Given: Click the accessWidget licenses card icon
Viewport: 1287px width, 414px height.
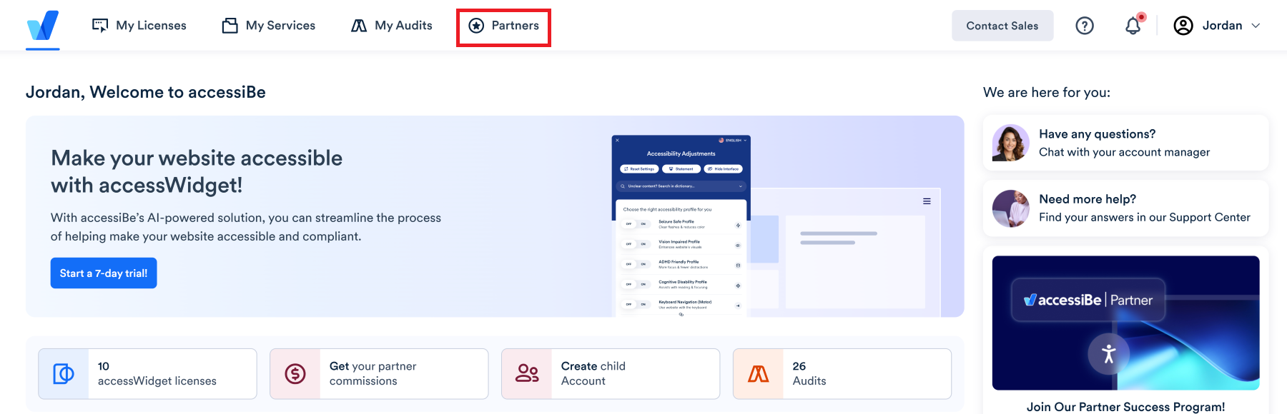Looking at the screenshot, I should (63, 373).
